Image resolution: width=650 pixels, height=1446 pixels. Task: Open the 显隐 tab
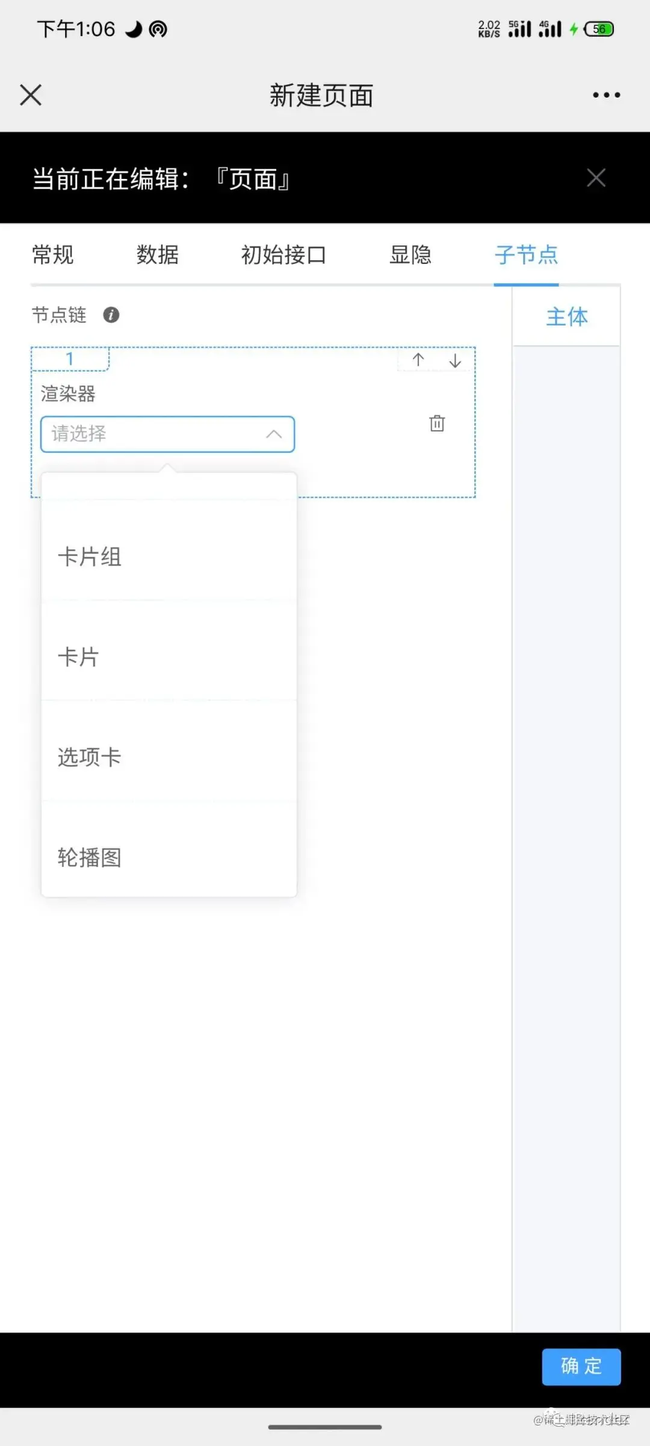pos(410,255)
